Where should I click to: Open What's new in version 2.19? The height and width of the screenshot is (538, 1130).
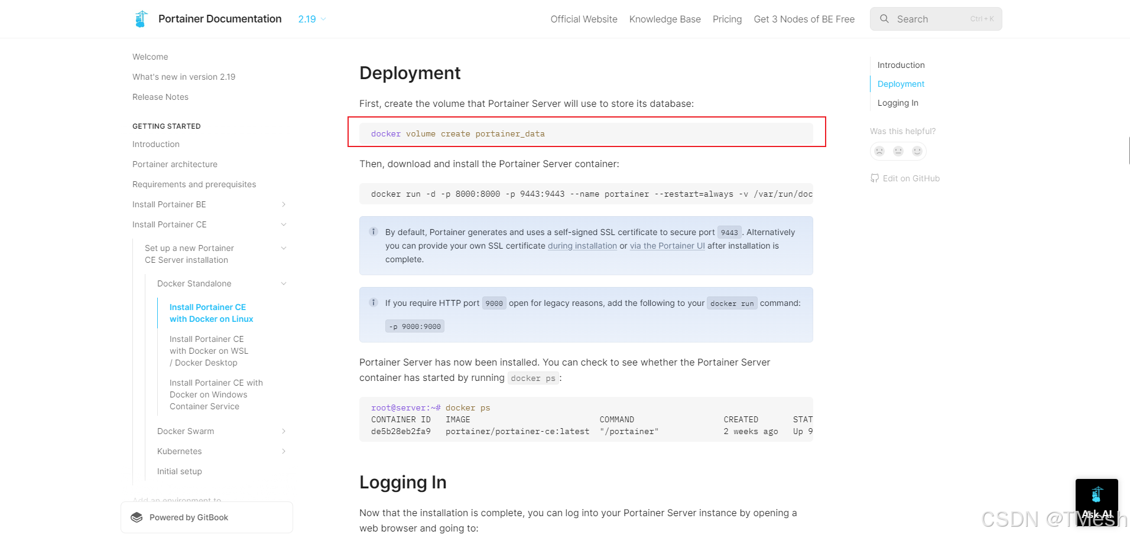[184, 77]
